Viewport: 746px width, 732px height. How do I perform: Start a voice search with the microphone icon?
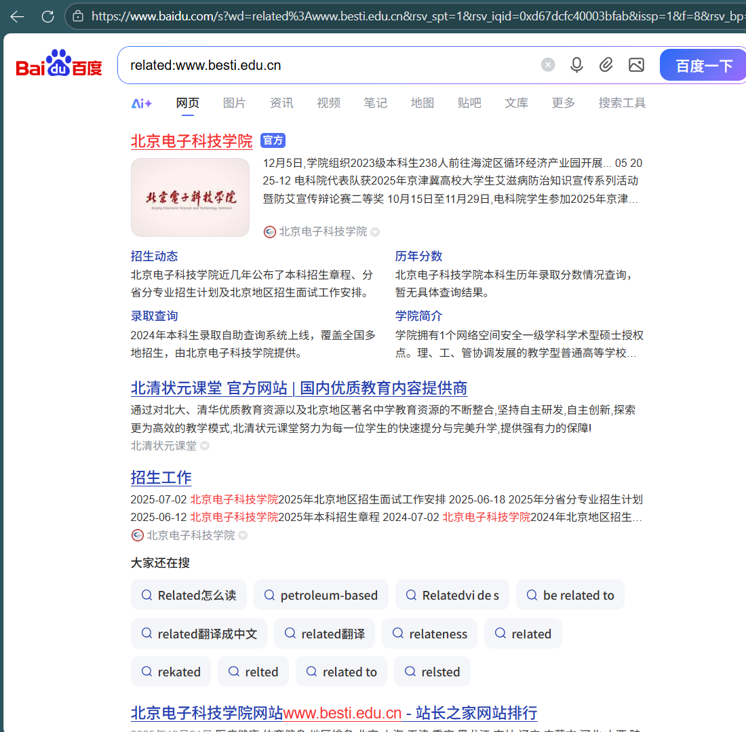[x=576, y=64]
